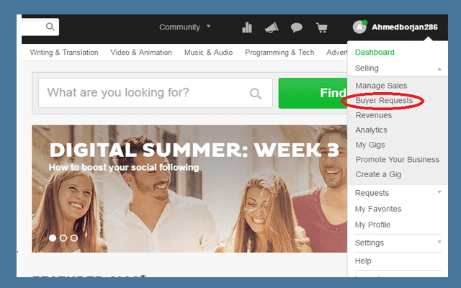Expand the Requests section arrow
Screen dimensions: 461x288
click(439, 192)
